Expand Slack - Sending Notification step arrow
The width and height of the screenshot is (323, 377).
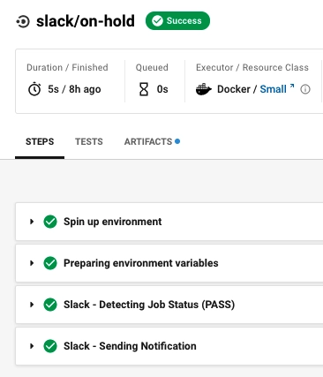coord(32,346)
